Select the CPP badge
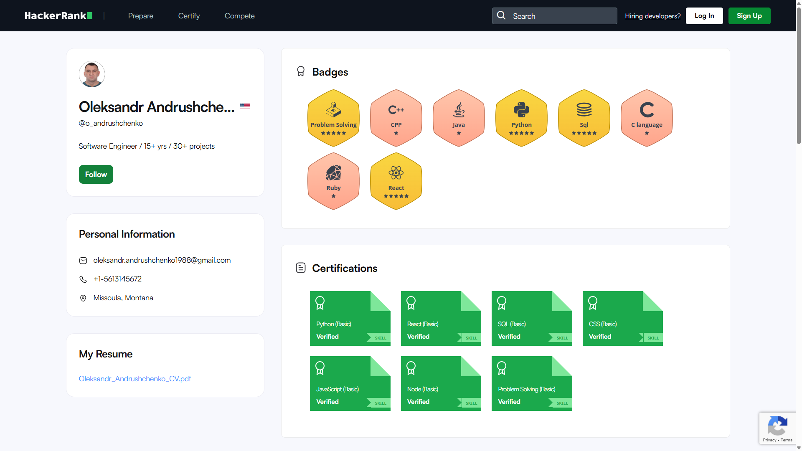Viewport: 802px width, 451px height. 396,118
